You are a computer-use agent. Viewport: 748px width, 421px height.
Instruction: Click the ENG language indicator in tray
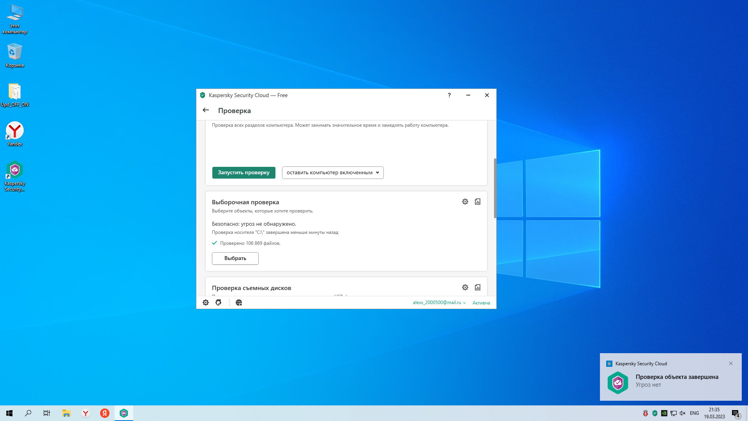pos(694,413)
